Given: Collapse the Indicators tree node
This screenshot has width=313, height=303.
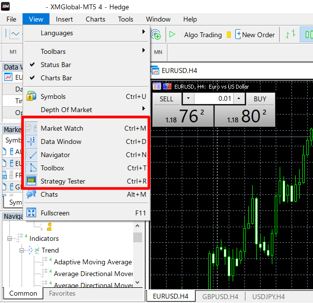Looking at the screenshot, I should [9, 238].
